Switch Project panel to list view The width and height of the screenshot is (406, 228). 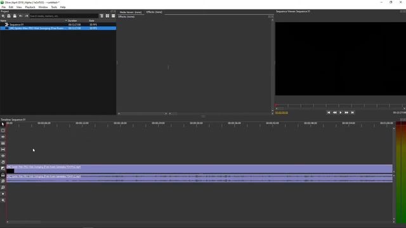tap(113, 16)
